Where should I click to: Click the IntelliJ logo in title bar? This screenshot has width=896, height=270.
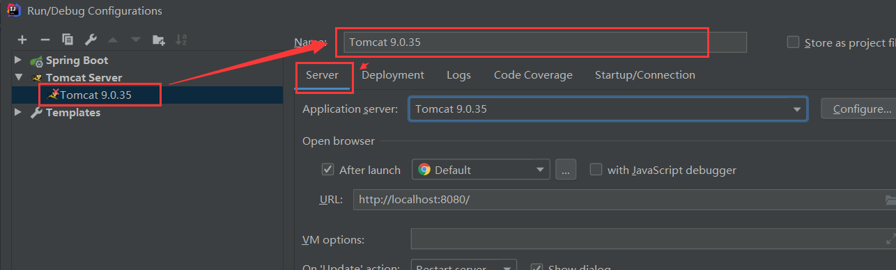click(x=13, y=10)
